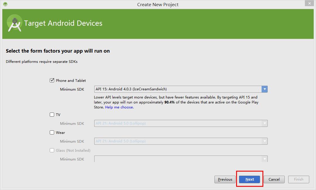This screenshot has height=190, width=316.
Task: Close the Create New Project dialog
Action: (309, 3)
